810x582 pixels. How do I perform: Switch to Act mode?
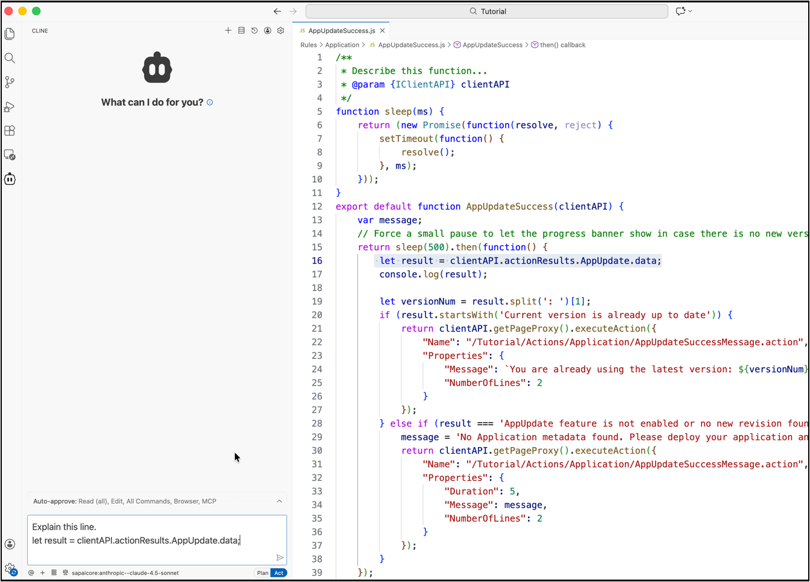click(278, 573)
